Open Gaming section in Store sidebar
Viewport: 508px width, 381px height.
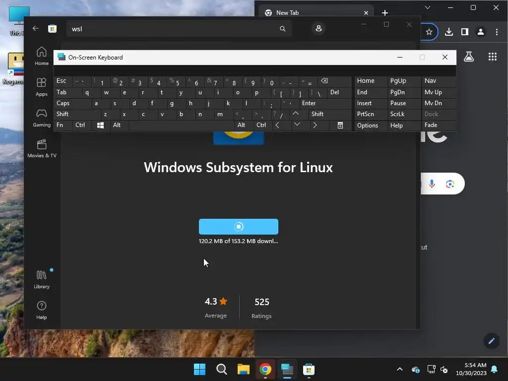42,118
